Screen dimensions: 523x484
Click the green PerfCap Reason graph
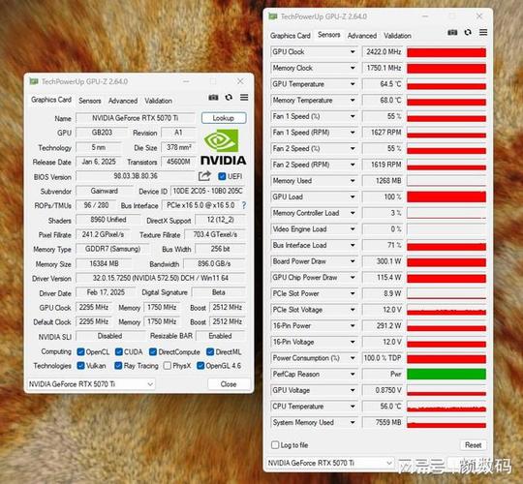(x=446, y=374)
